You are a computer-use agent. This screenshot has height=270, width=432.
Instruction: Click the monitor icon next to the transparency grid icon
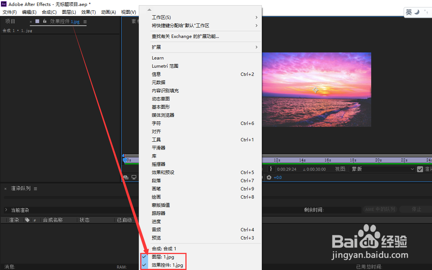click(x=134, y=177)
